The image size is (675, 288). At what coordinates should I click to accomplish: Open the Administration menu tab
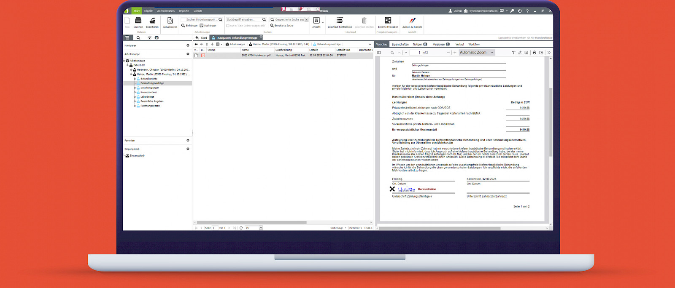(165, 11)
